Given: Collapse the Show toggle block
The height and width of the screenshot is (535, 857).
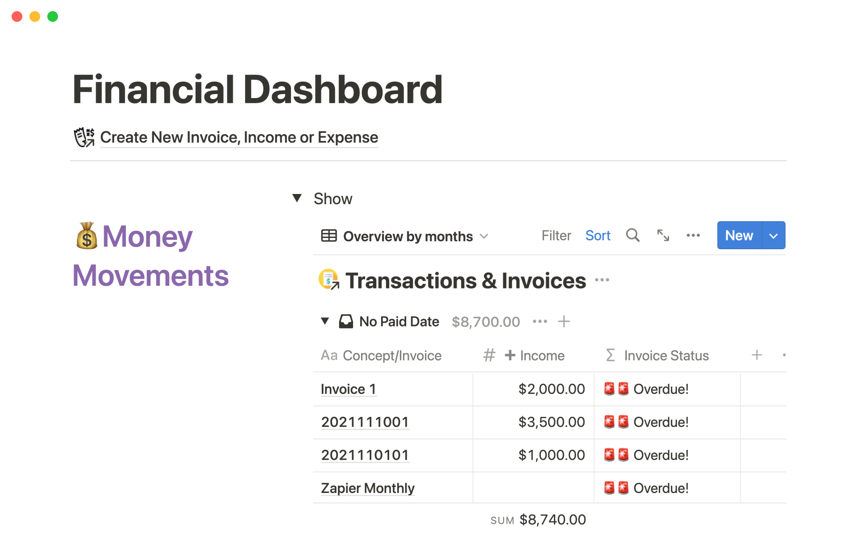Looking at the screenshot, I should tap(297, 198).
